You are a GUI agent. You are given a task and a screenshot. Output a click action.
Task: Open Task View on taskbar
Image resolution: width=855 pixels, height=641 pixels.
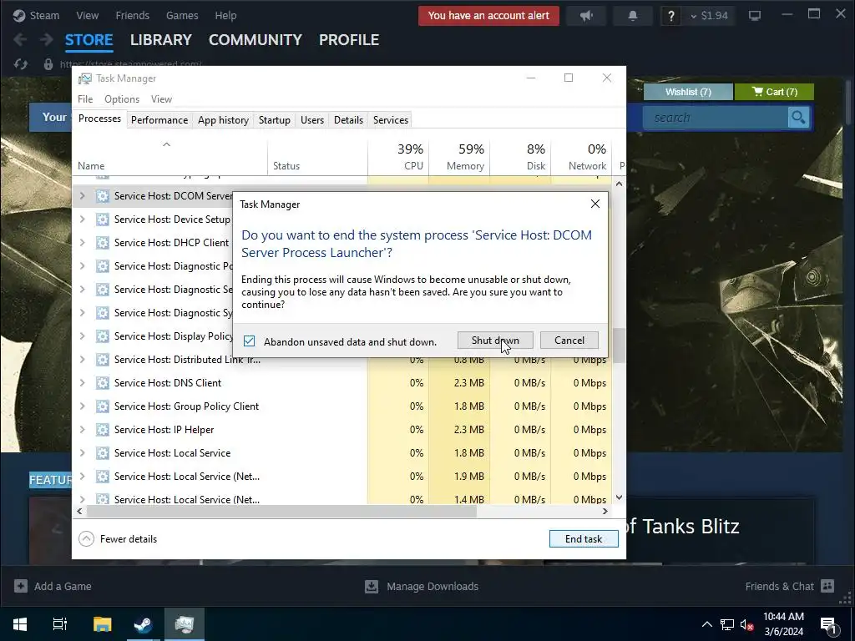pos(60,624)
